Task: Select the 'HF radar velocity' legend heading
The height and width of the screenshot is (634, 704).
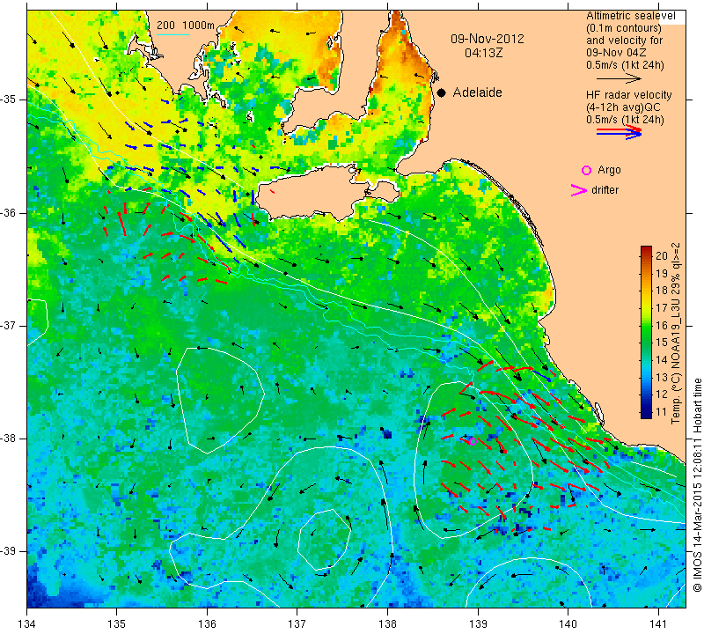Action: pyautogui.click(x=628, y=95)
